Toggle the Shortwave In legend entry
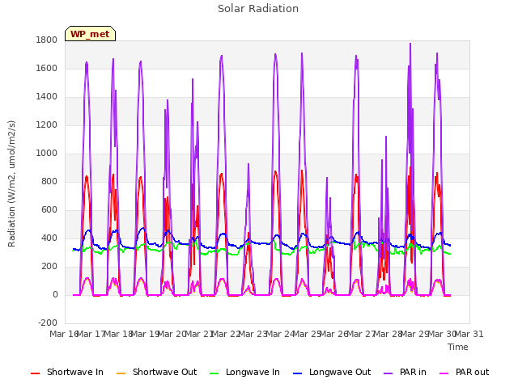The image size is (518, 388). 67,372
